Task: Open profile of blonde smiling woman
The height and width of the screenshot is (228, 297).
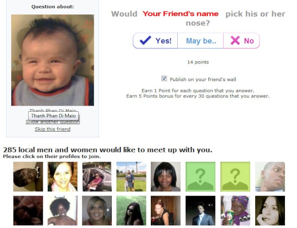Action: click(x=97, y=210)
